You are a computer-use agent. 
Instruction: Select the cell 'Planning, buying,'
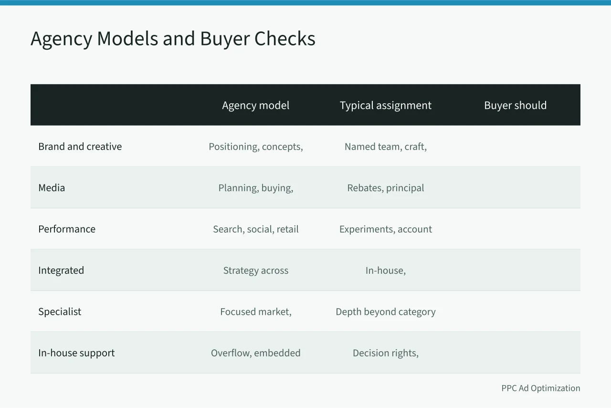256,188
